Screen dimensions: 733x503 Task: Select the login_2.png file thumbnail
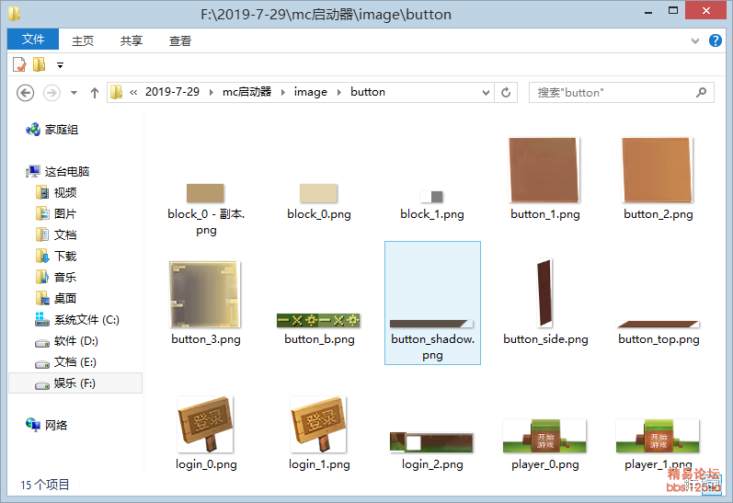431,442
